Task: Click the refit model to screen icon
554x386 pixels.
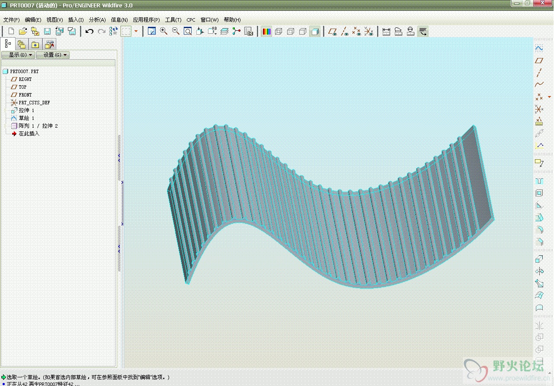Action: (x=188, y=31)
